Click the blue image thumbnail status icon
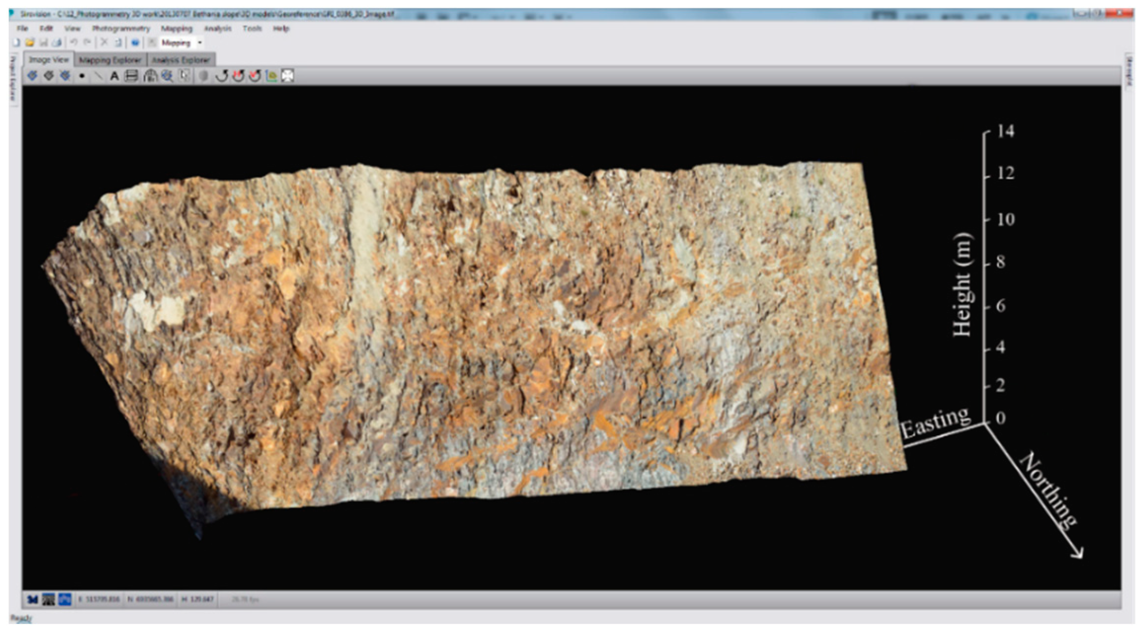Image resolution: width=1146 pixels, height=644 pixels. click(x=64, y=599)
